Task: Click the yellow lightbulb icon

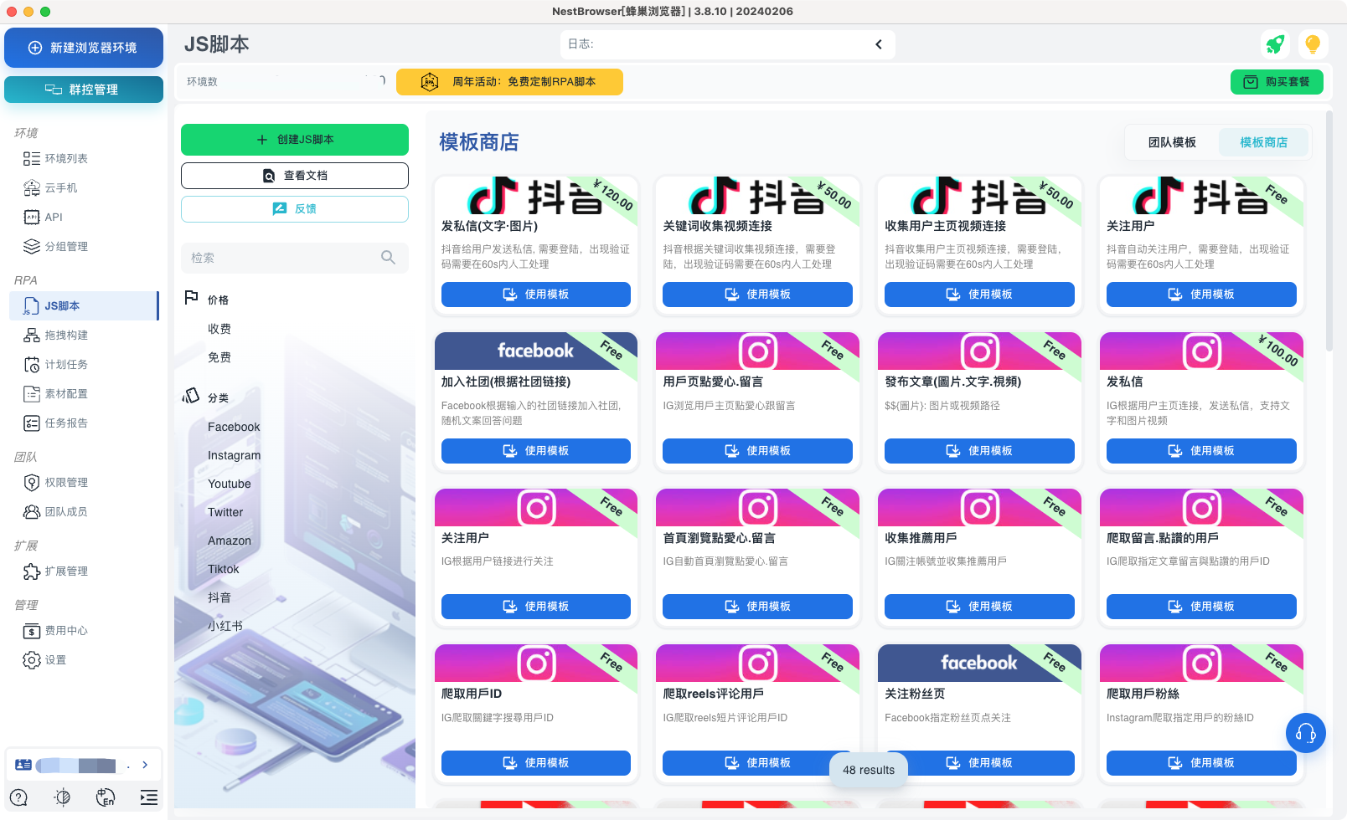Action: click(1313, 44)
